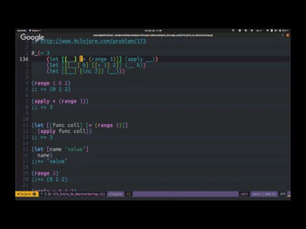Click the Wi-Fi icon in system tray

click(268, 31)
